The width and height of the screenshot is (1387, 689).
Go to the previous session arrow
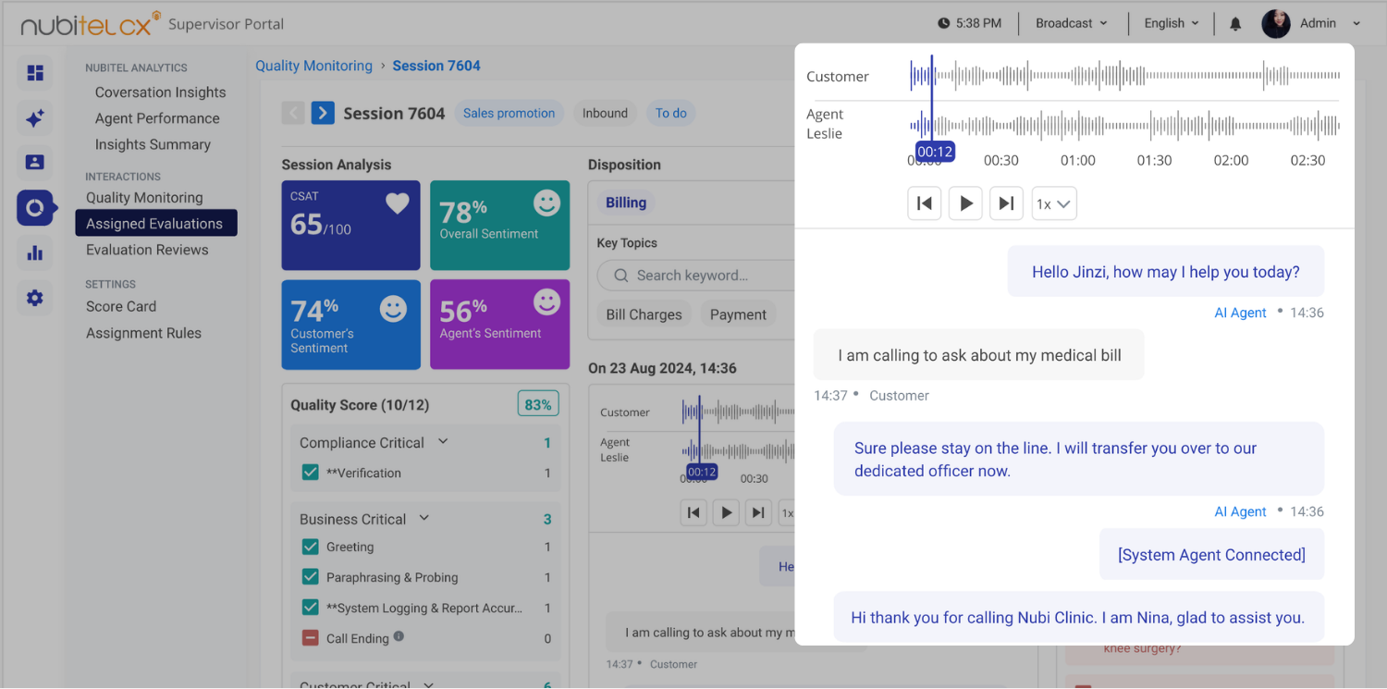[x=293, y=113]
